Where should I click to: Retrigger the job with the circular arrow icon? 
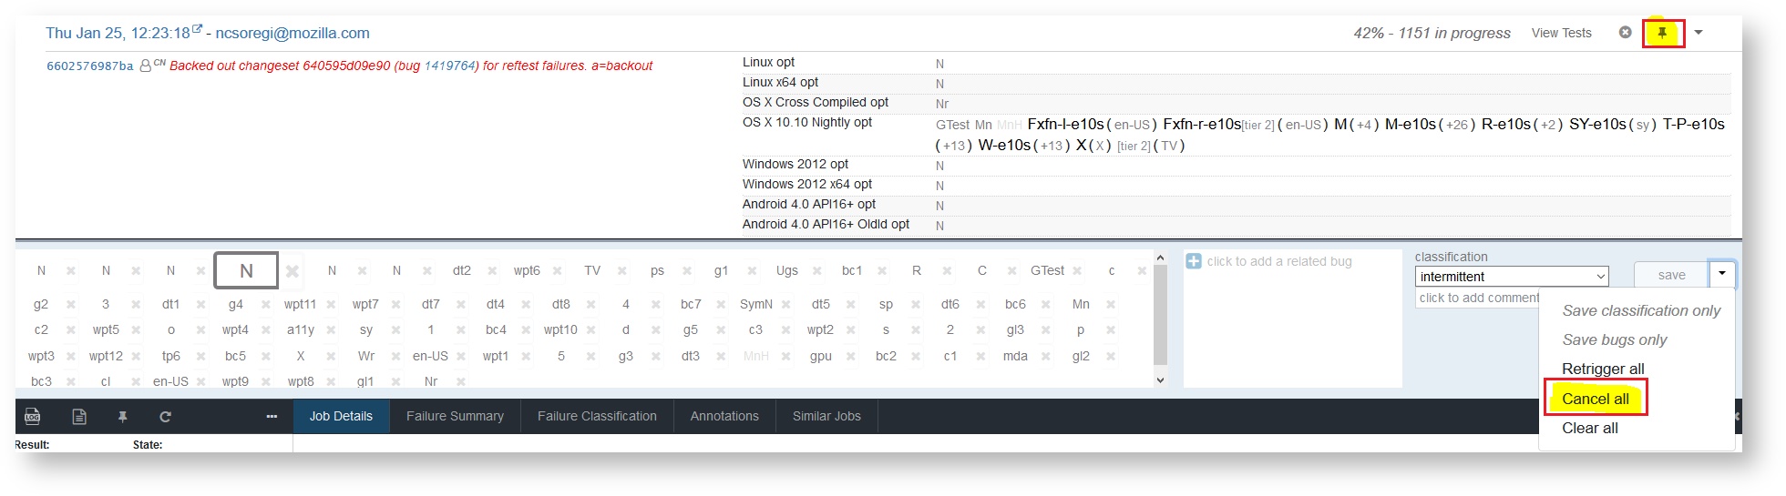tap(165, 417)
